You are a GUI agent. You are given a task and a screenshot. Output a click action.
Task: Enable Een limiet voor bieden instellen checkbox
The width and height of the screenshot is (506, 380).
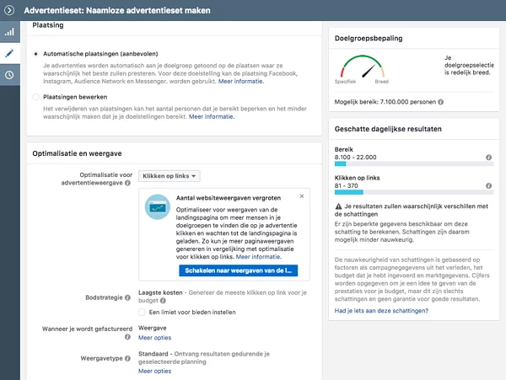coord(142,312)
